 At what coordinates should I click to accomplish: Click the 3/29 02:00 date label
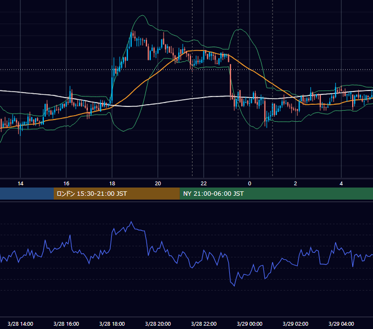(296, 324)
